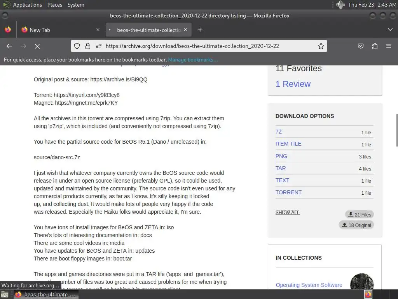Open the Extensions puzzle icon
The image size is (398, 299).
pos(375,46)
